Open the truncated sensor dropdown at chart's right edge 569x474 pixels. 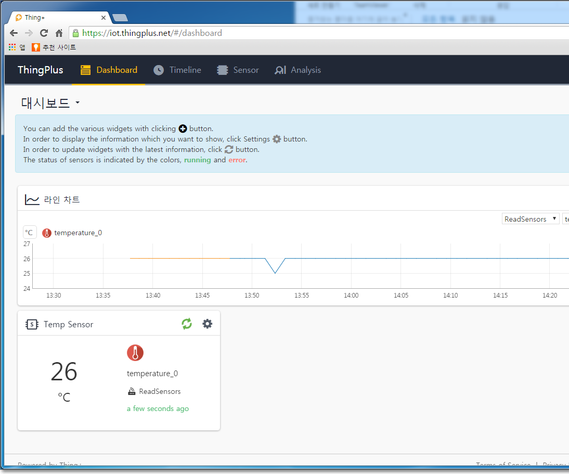(x=566, y=219)
